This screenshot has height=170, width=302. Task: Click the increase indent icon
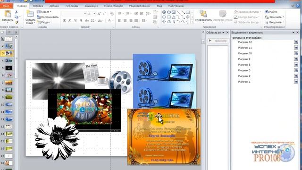click(x=142, y=14)
